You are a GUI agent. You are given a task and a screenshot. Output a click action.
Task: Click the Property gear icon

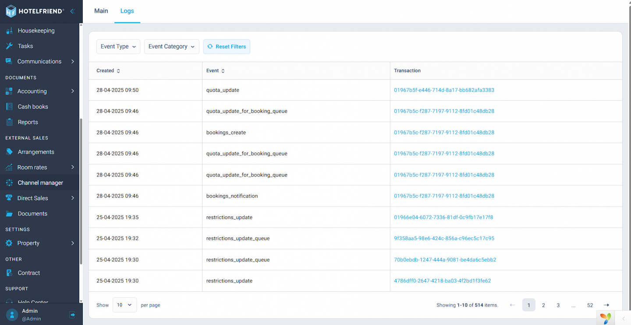9,243
